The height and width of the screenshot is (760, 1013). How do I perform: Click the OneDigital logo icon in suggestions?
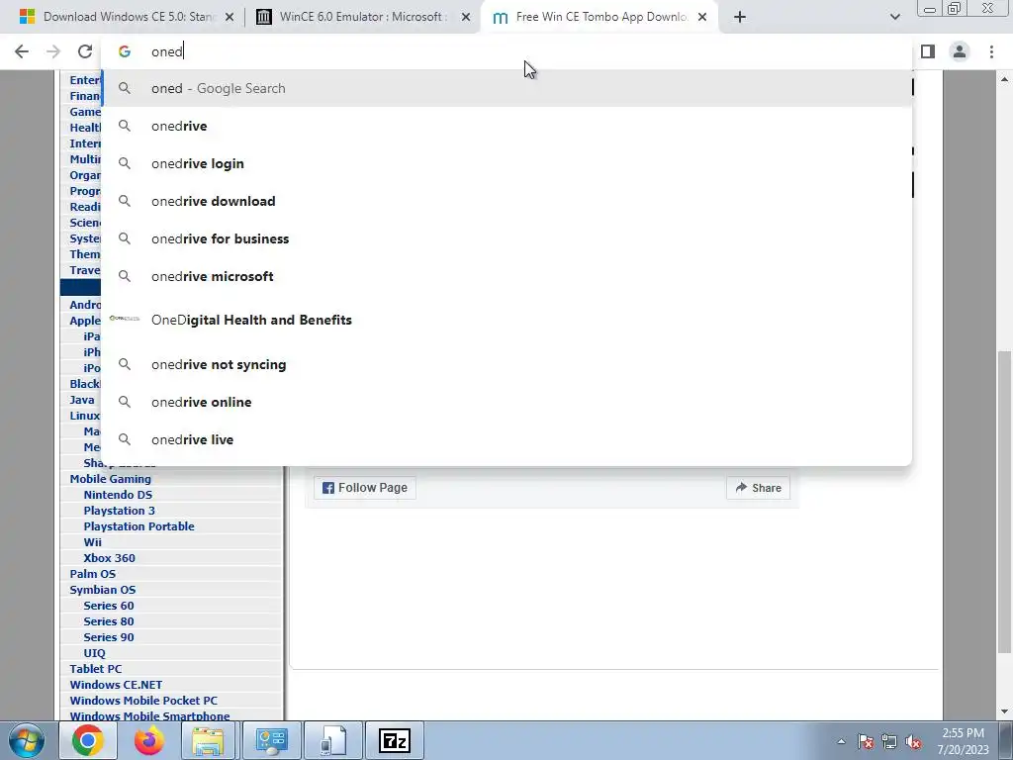click(x=124, y=319)
